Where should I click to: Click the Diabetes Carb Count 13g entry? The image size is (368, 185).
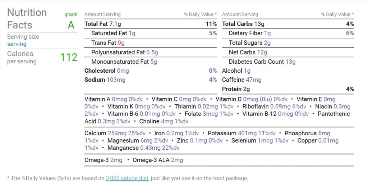(x=262, y=62)
